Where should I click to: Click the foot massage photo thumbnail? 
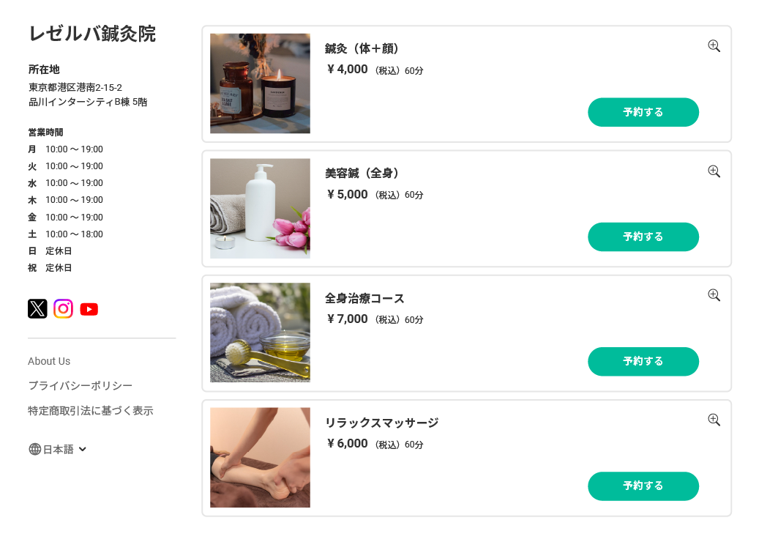tap(260, 457)
